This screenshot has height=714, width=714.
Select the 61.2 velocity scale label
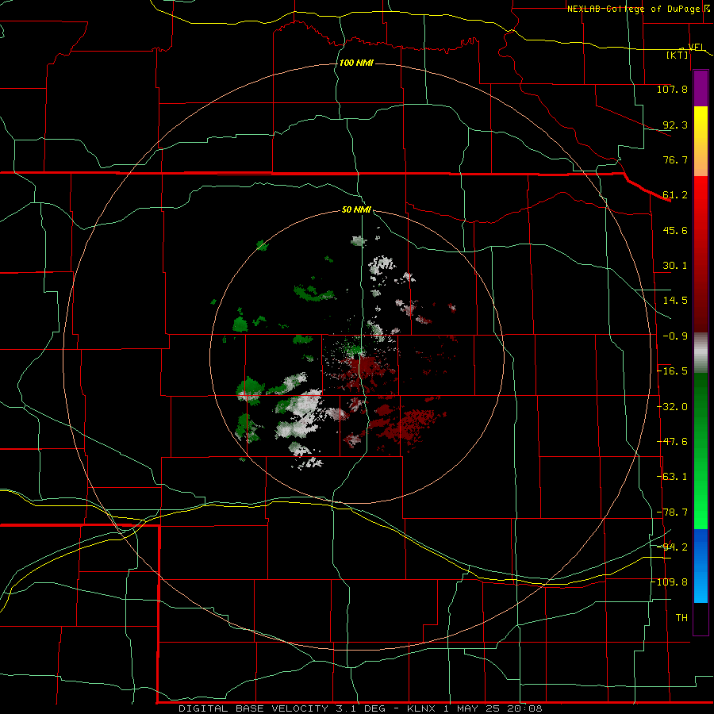click(675, 195)
